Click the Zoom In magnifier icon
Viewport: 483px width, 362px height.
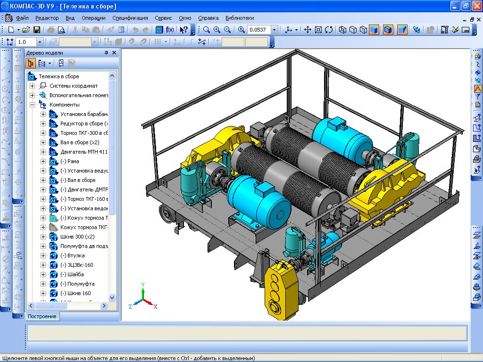click(x=217, y=30)
